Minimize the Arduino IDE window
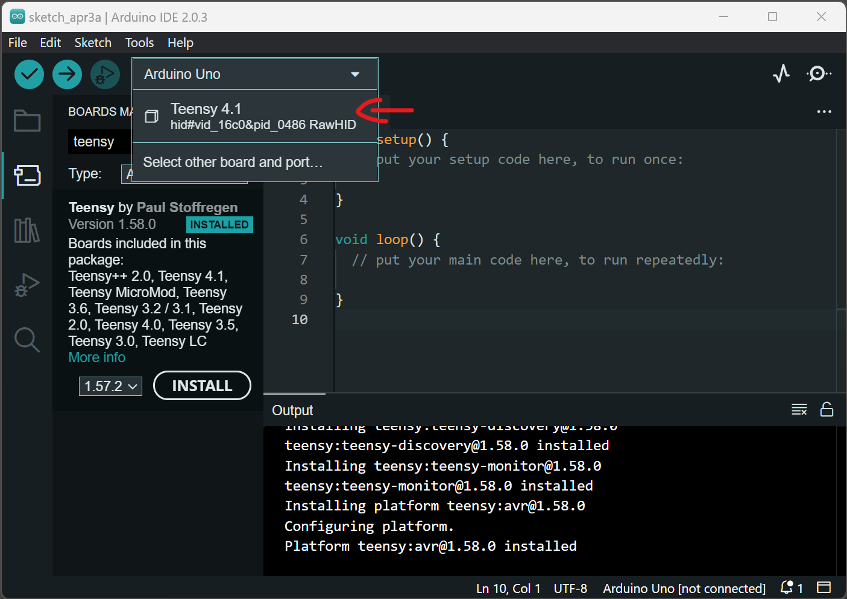The image size is (847, 599). (x=724, y=17)
